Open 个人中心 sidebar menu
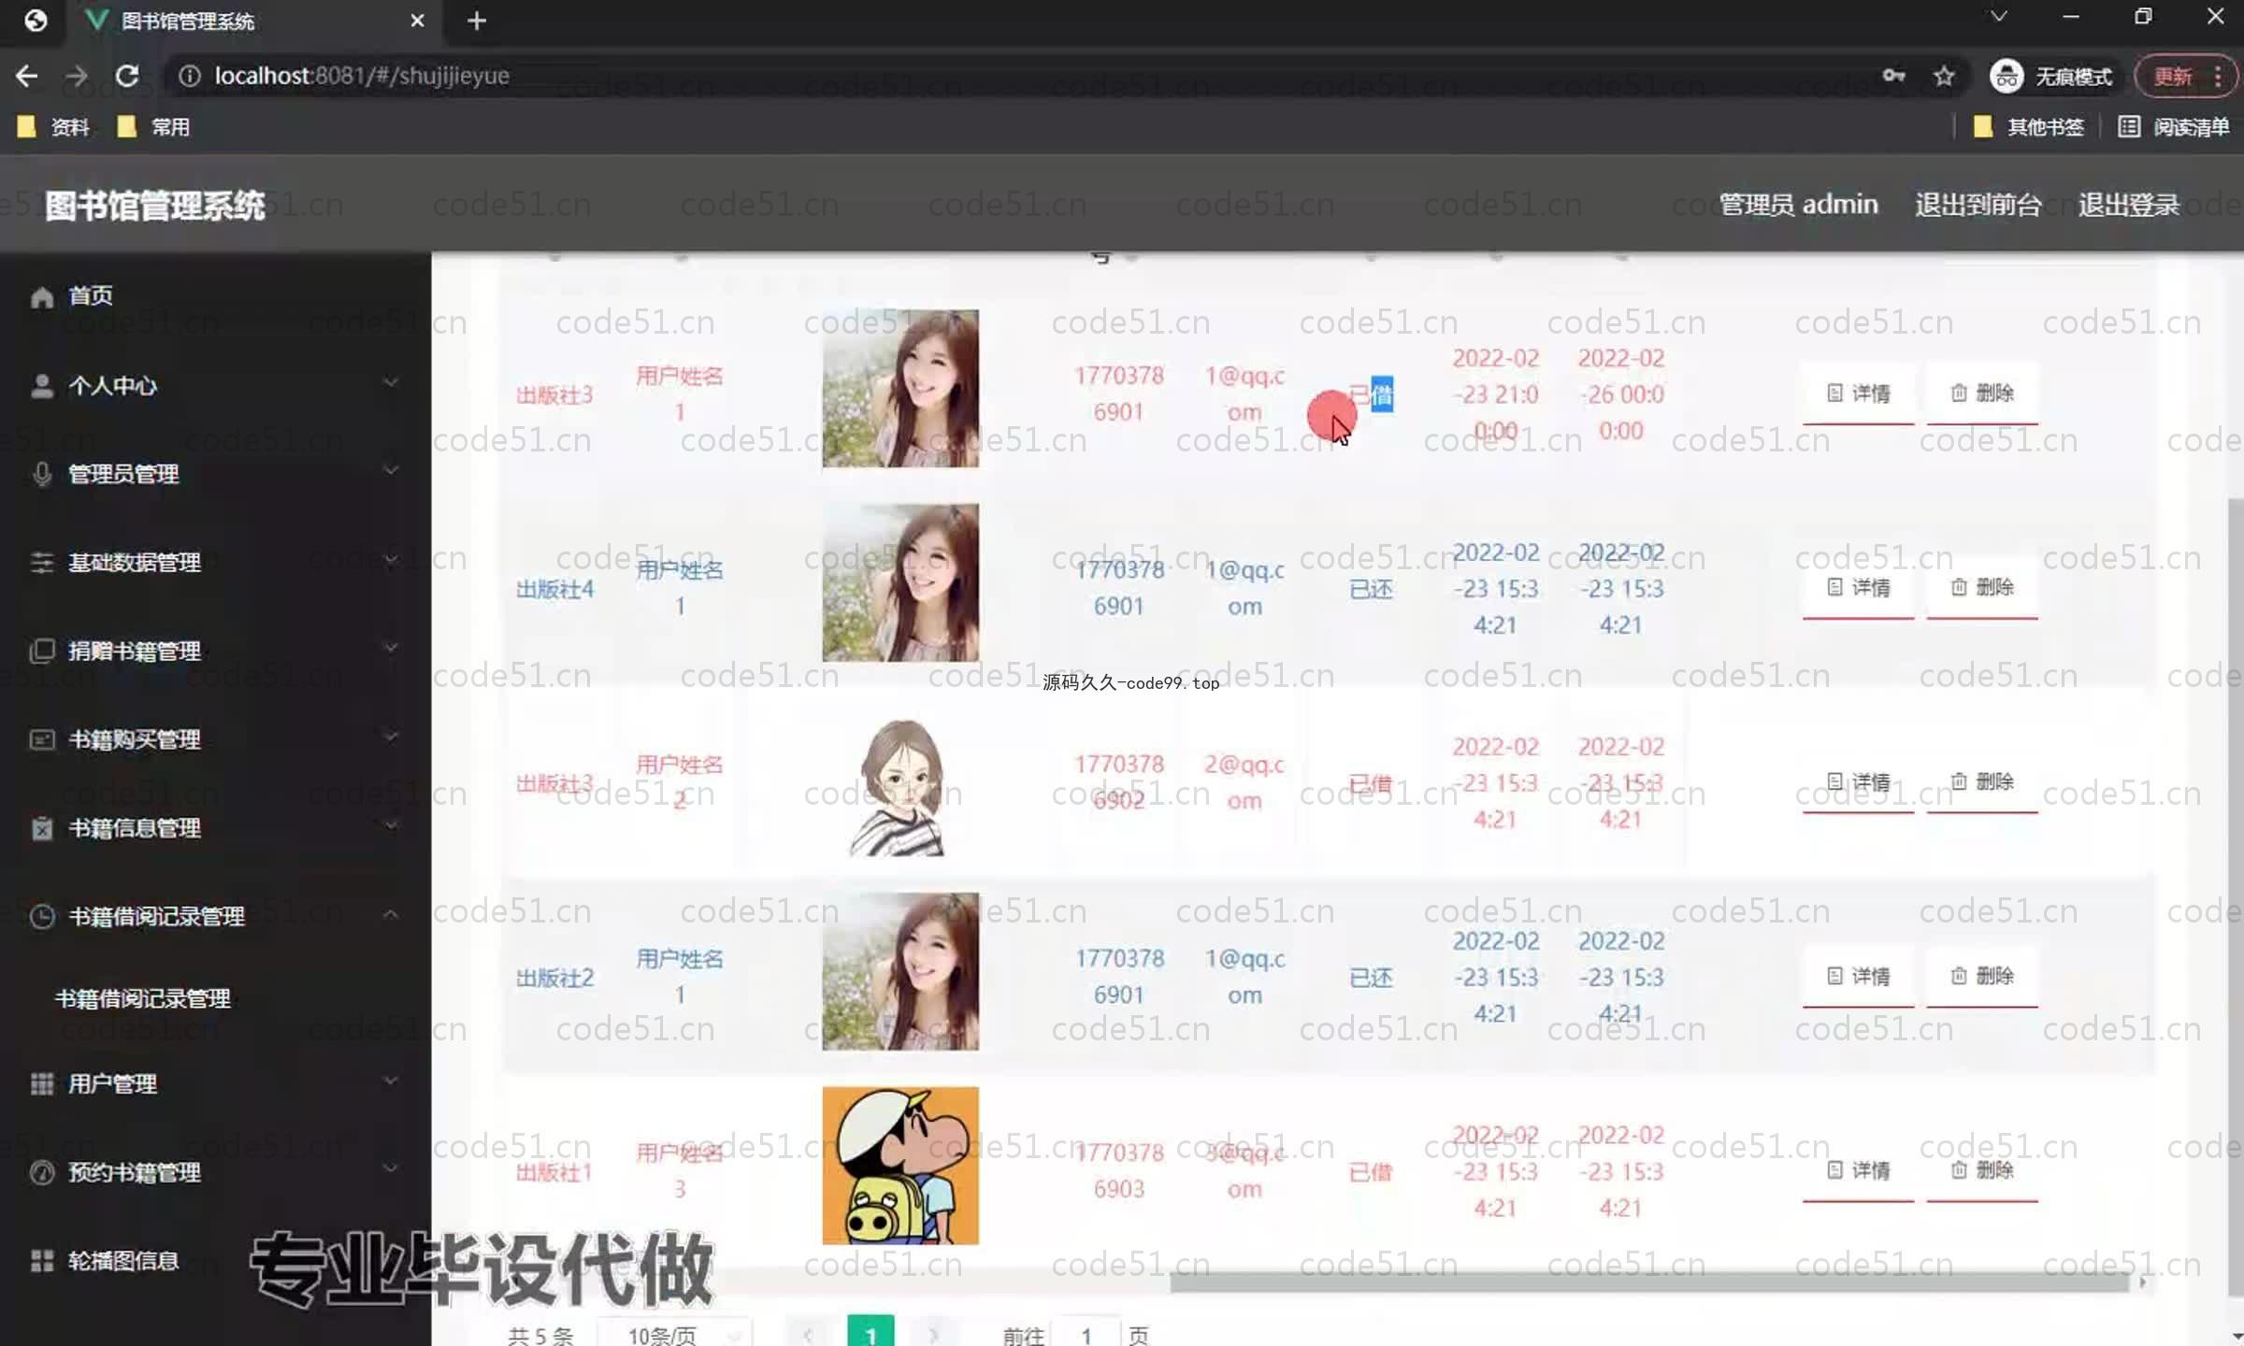The image size is (2244, 1346). [x=112, y=385]
